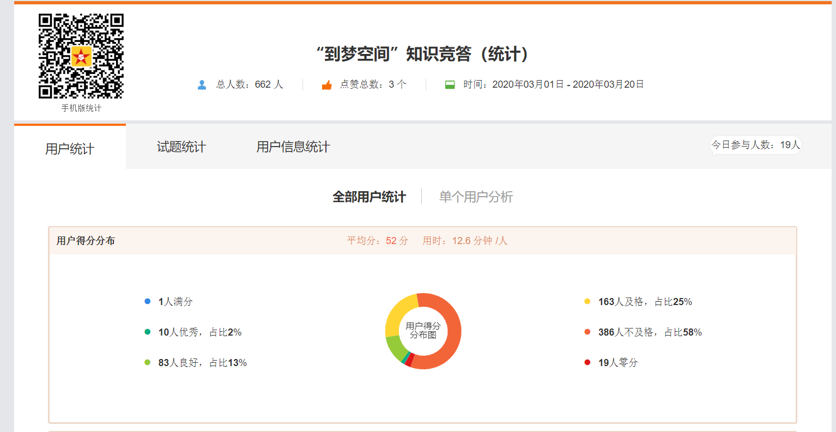The width and height of the screenshot is (836, 432).
Task: Click the orange thumbs-up likes icon
Action: point(326,85)
